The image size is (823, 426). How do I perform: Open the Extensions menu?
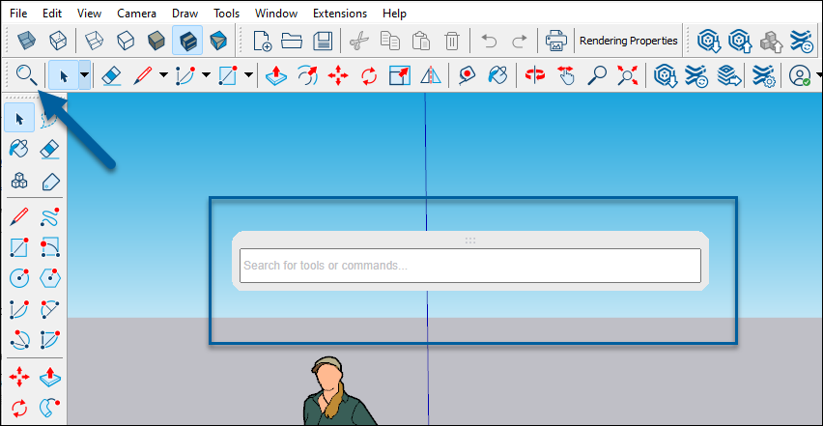pos(339,14)
